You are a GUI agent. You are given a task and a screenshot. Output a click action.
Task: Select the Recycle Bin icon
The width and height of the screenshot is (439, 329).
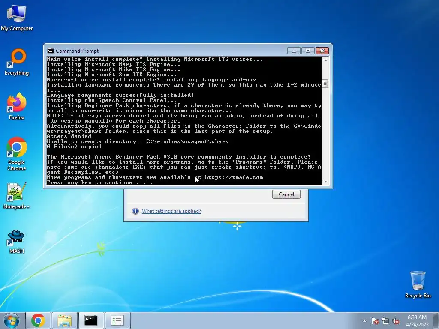(x=418, y=284)
